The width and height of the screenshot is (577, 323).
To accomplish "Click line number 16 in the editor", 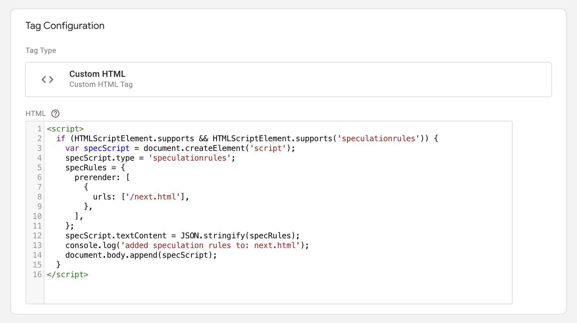I will coord(37,274).
